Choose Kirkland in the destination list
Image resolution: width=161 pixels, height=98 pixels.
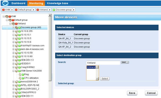pyautogui.click(x=91, y=67)
